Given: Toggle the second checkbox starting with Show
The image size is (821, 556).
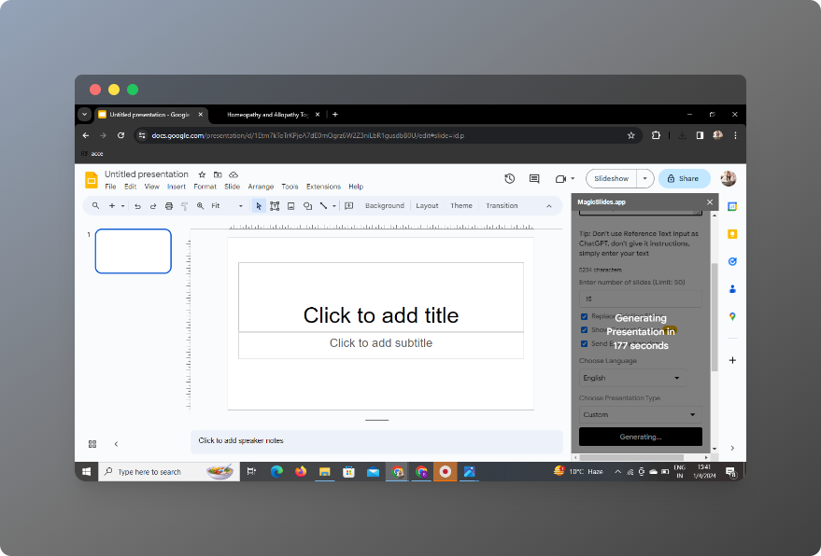Looking at the screenshot, I should 585,329.
